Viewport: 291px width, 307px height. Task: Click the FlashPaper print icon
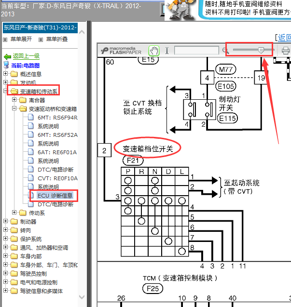coord(286,50)
